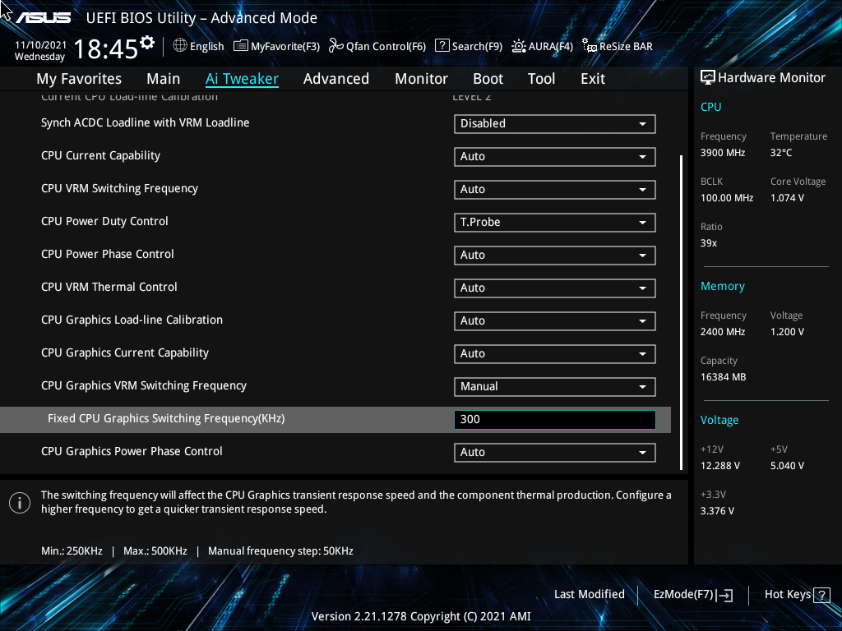The width and height of the screenshot is (842, 631).
Task: Click the settings list vertical scrollbar
Action: tap(681, 312)
